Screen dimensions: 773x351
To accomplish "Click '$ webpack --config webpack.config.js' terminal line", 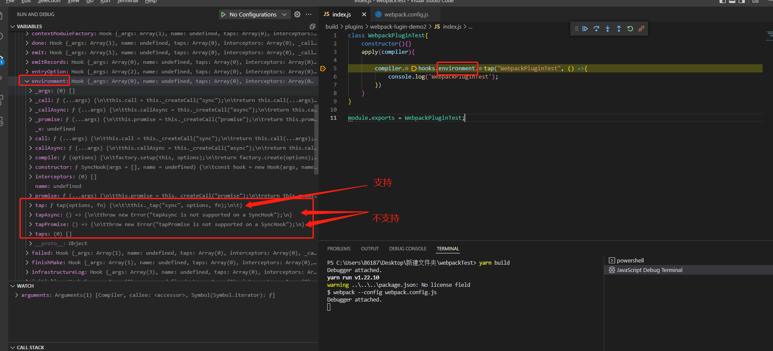I will (382, 292).
